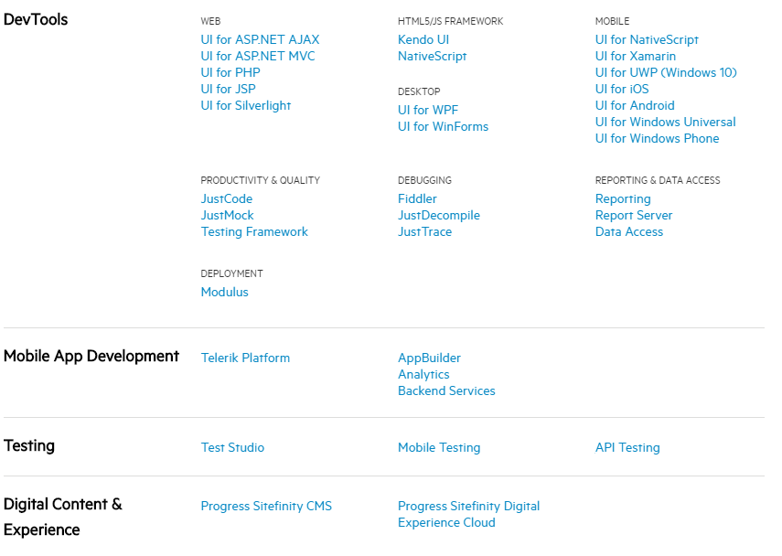Go to UI for iOS
The width and height of the screenshot is (782, 556).
622,90
